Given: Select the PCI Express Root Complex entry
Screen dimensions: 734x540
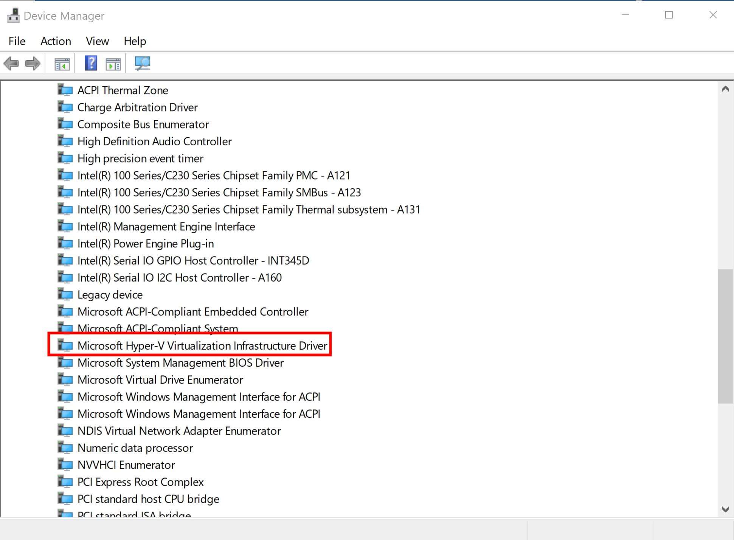Looking at the screenshot, I should pos(140,481).
